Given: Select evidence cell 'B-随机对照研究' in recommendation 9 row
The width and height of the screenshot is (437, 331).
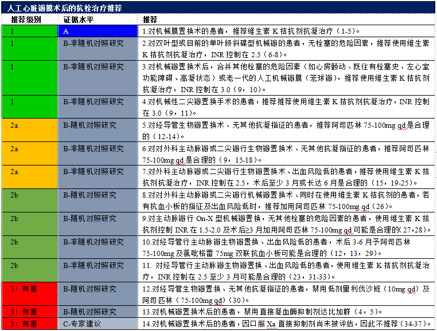Looking at the screenshot, I should pos(98,224).
